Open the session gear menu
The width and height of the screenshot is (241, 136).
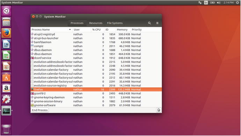pyautogui.click(x=238, y=2)
